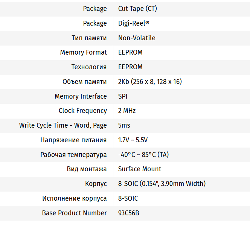Select the '5ms' write cycle value
The width and height of the screenshot is (250, 227).
pyautogui.click(x=124, y=125)
